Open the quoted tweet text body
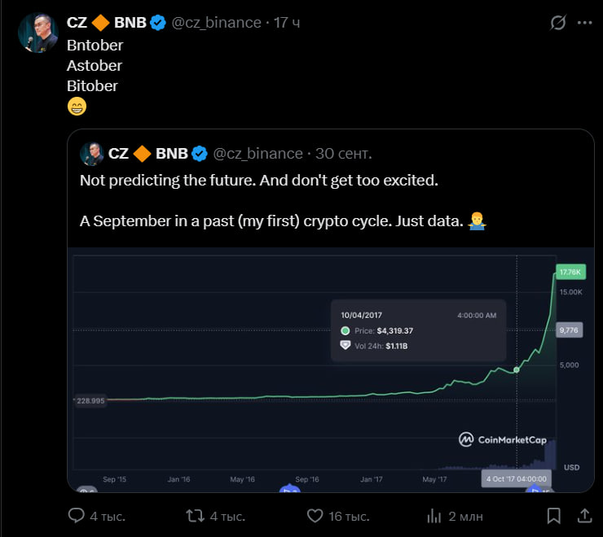Image resolution: width=603 pixels, height=537 pixels. click(259, 180)
